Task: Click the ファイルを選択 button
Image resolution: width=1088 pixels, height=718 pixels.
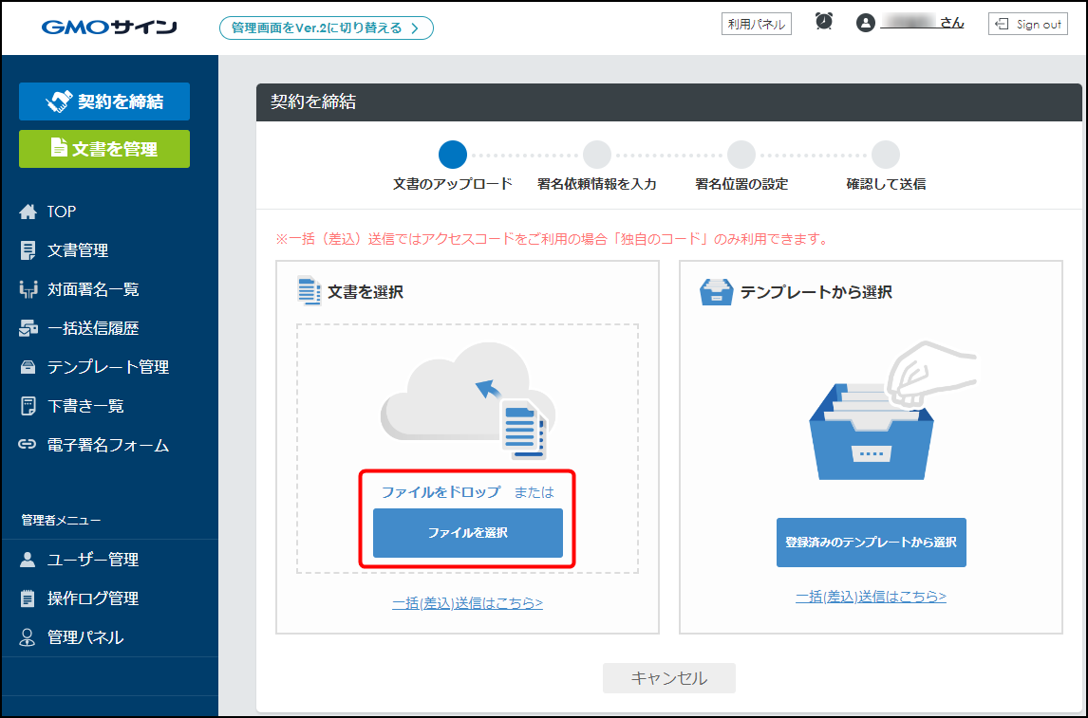Action: [467, 533]
